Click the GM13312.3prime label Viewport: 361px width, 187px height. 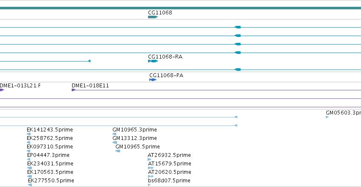(x=134, y=138)
